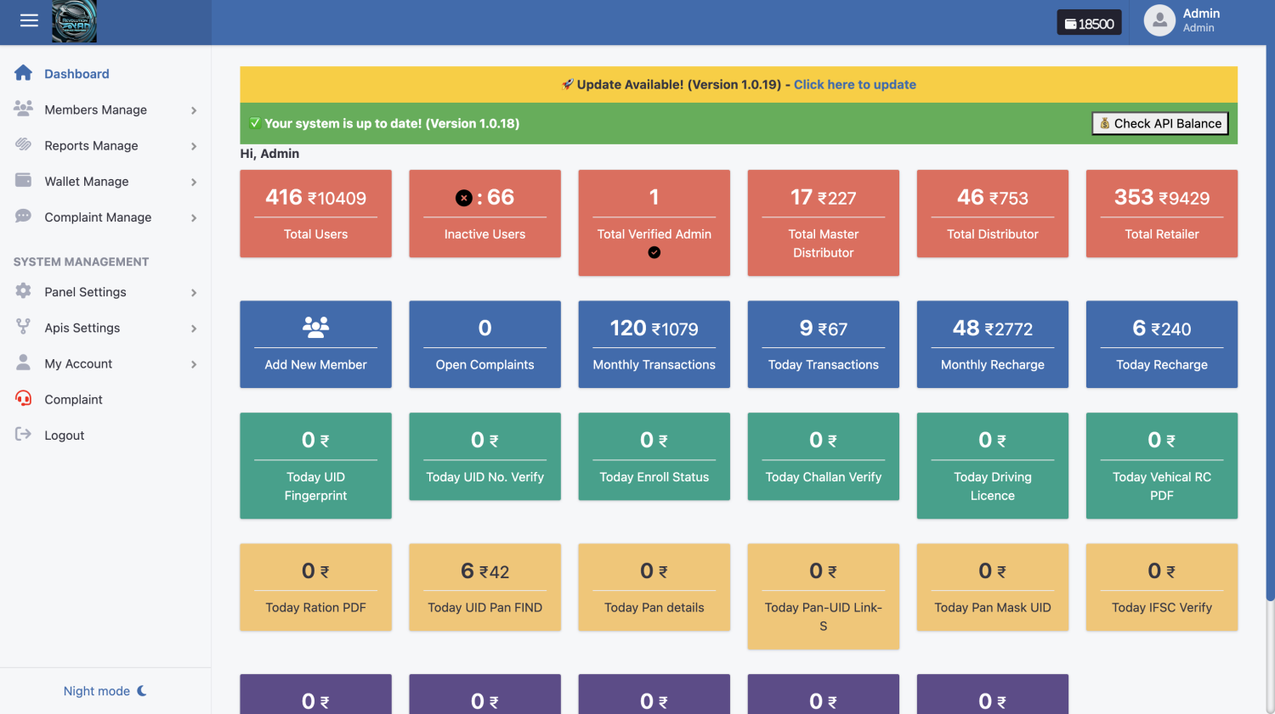Viewport: 1275px width, 714px height.
Task: Open the Logout icon in sidebar
Action: (x=22, y=435)
